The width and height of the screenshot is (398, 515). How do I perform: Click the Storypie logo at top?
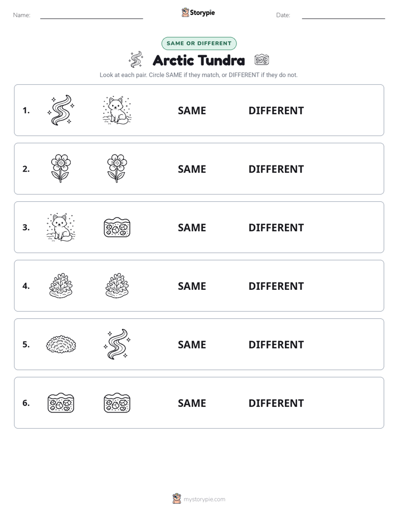tap(198, 12)
